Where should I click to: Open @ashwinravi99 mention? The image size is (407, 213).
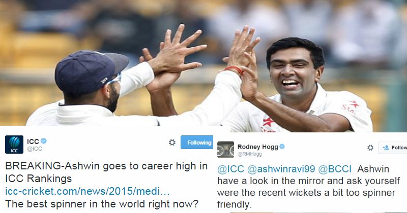pos(281,169)
